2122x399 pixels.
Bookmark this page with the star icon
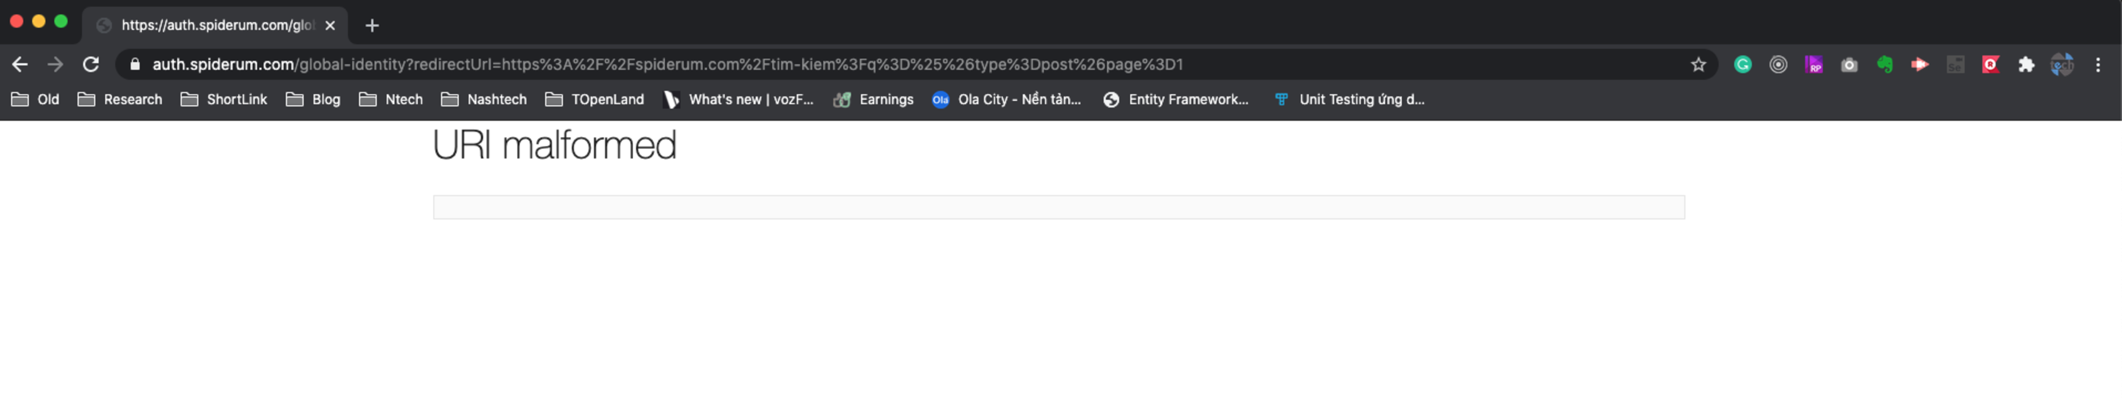pyautogui.click(x=1698, y=64)
